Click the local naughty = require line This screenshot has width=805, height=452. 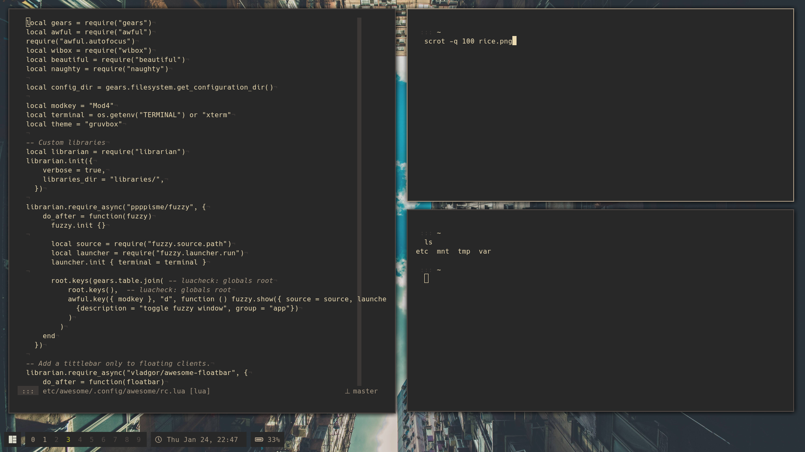(97, 69)
